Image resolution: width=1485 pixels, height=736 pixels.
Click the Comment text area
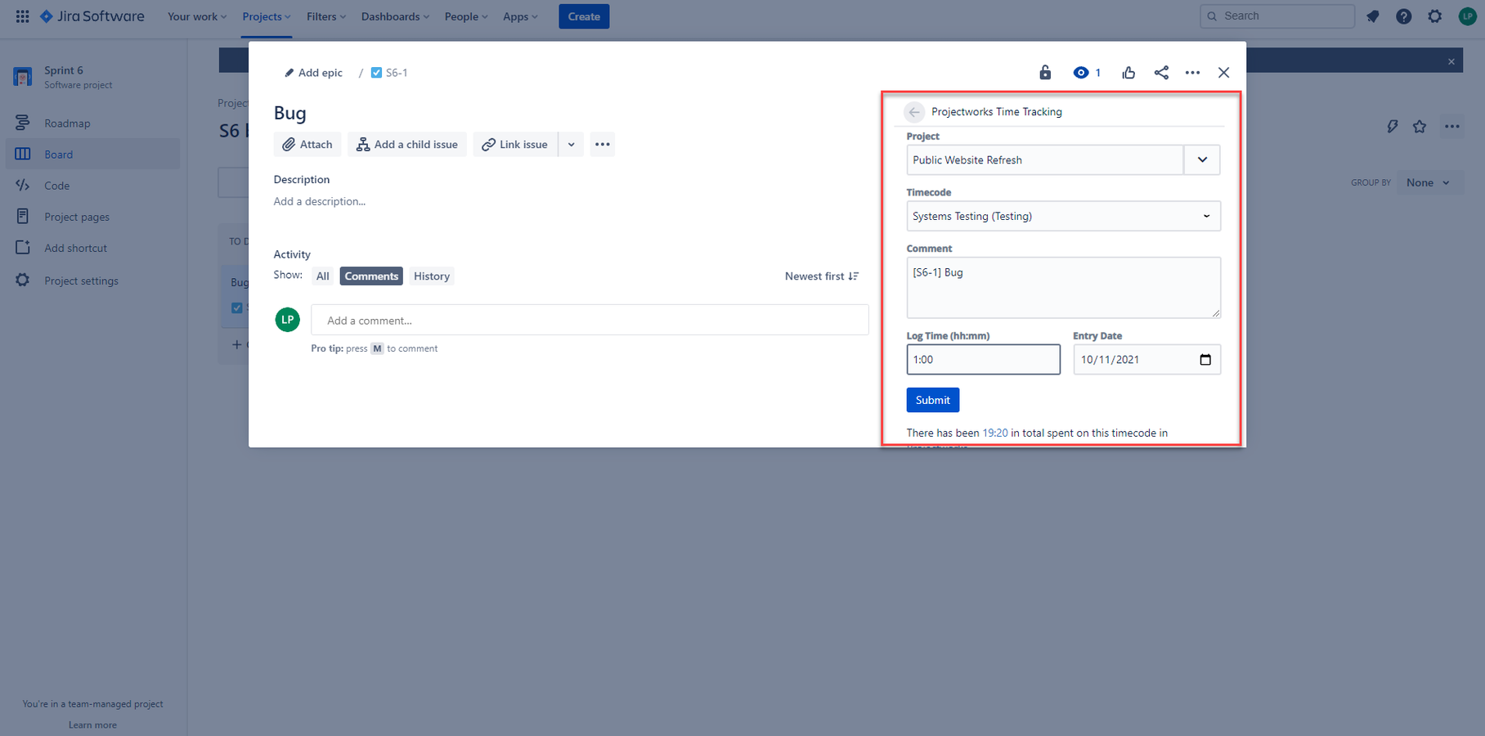pos(1063,288)
